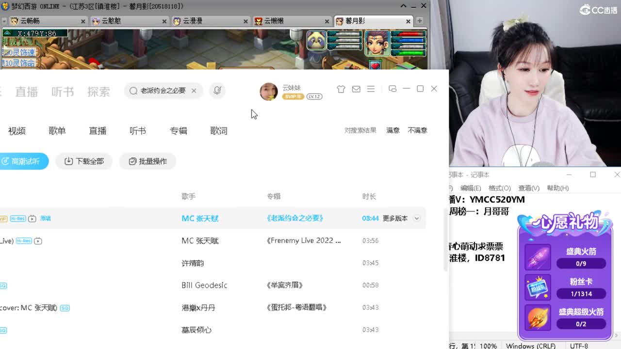Open Notepad's 编辑(E) menu
This screenshot has height=349, width=621.
tap(471, 188)
